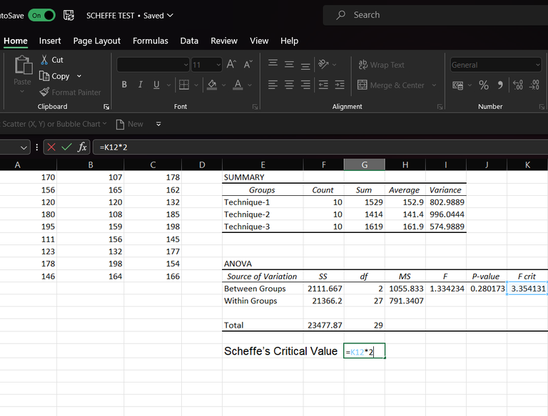
Task: Click the Wrap Text button
Action: (x=381, y=65)
